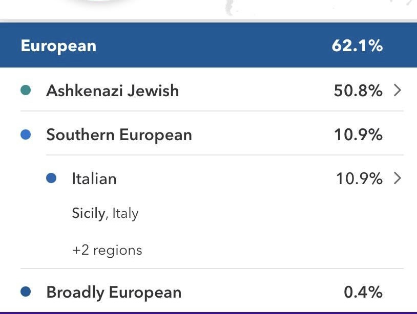
Task: Click the 62.1% European total
Action: (x=357, y=46)
